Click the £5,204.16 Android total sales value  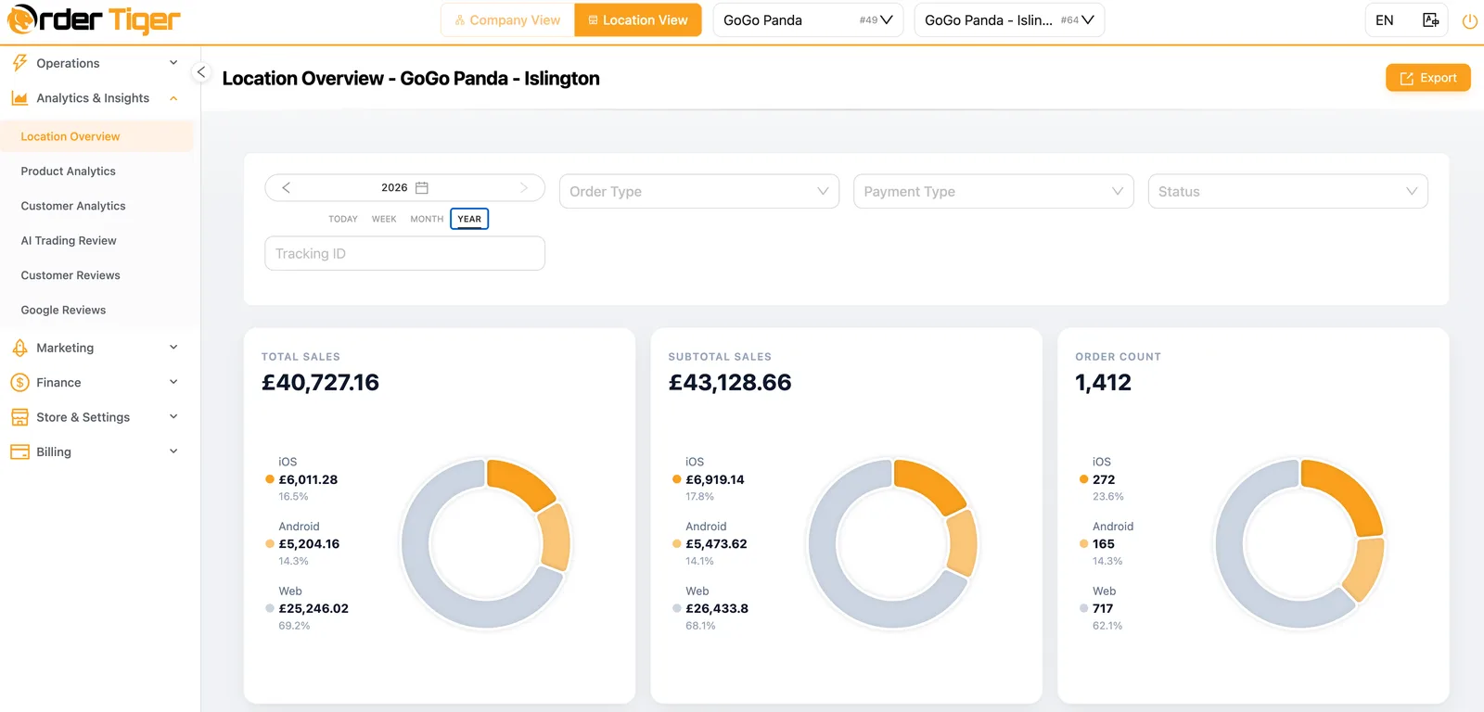click(x=309, y=544)
